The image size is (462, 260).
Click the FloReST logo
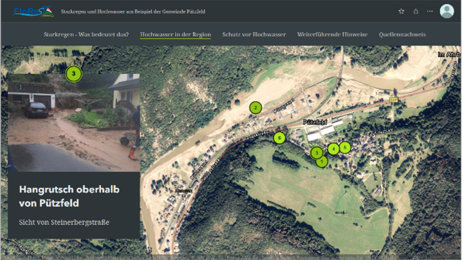pyautogui.click(x=34, y=12)
